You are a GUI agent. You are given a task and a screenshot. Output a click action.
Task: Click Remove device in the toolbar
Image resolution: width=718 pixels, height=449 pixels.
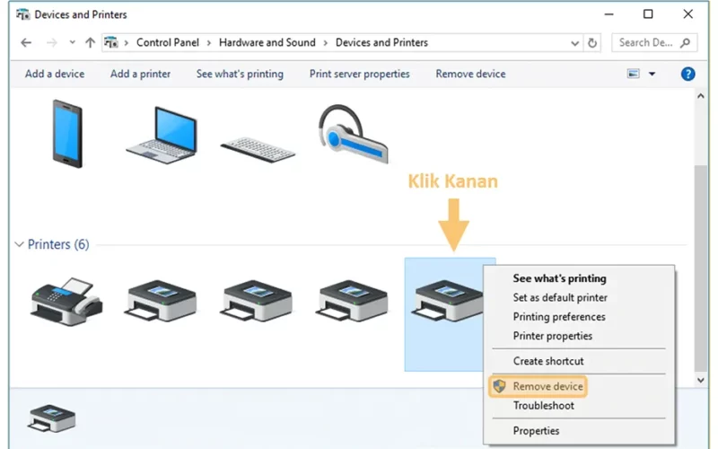click(x=470, y=74)
